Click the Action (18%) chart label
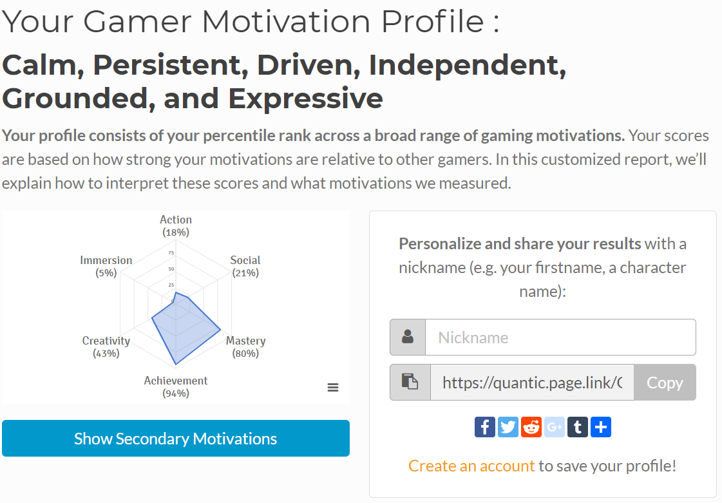Viewport: 722px width, 503px height. 176,225
